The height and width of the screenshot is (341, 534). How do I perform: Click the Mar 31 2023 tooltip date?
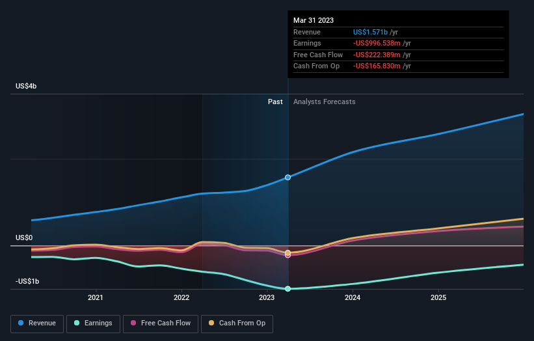coord(314,20)
